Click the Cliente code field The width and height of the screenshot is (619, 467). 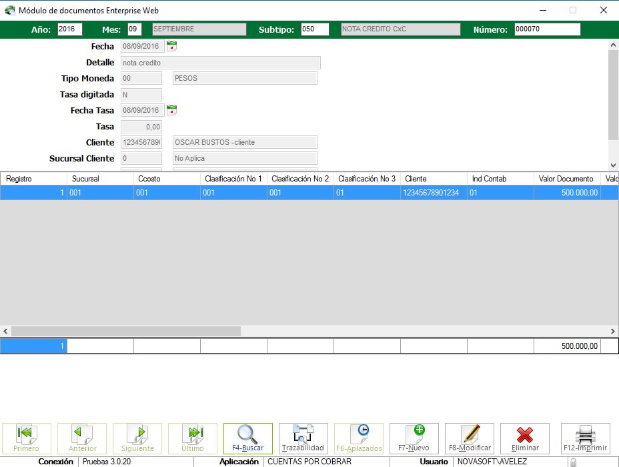(141, 142)
